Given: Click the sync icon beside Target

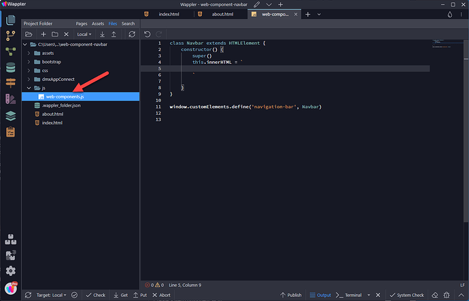Looking at the screenshot, I should tap(28, 295).
